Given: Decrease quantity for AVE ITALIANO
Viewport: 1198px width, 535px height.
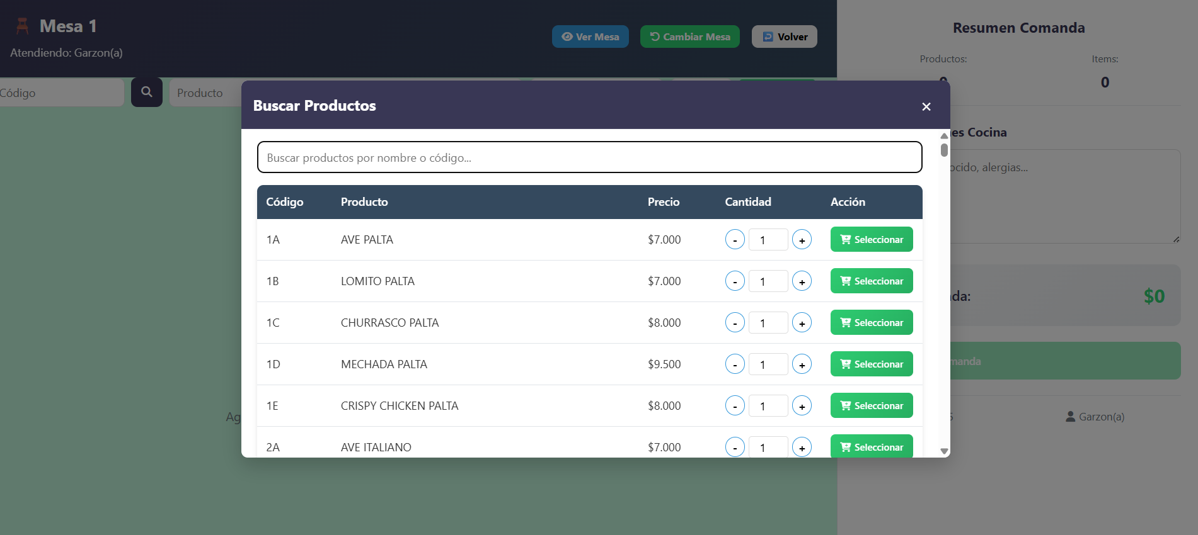Looking at the screenshot, I should pos(735,447).
